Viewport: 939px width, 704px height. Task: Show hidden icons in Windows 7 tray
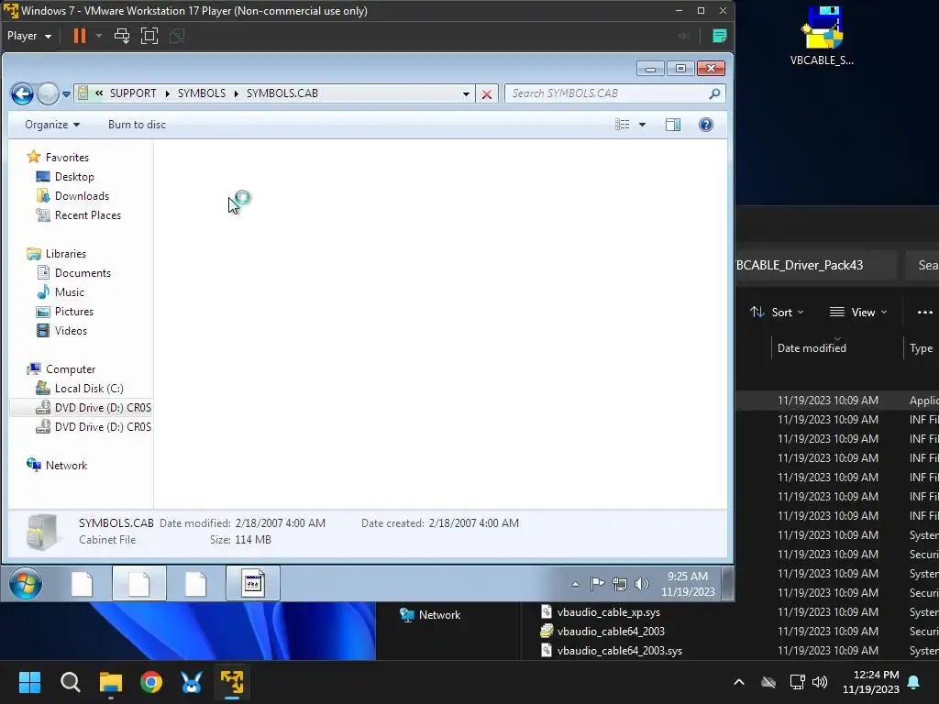coord(575,584)
